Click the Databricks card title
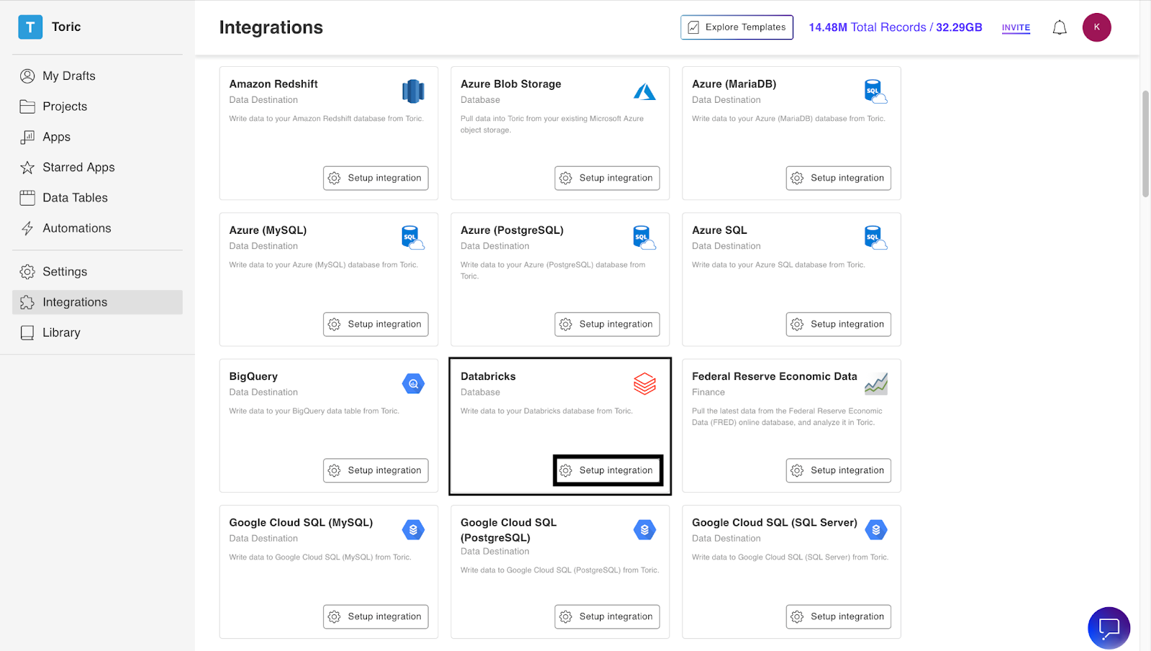The height and width of the screenshot is (651, 1151). tap(488, 376)
